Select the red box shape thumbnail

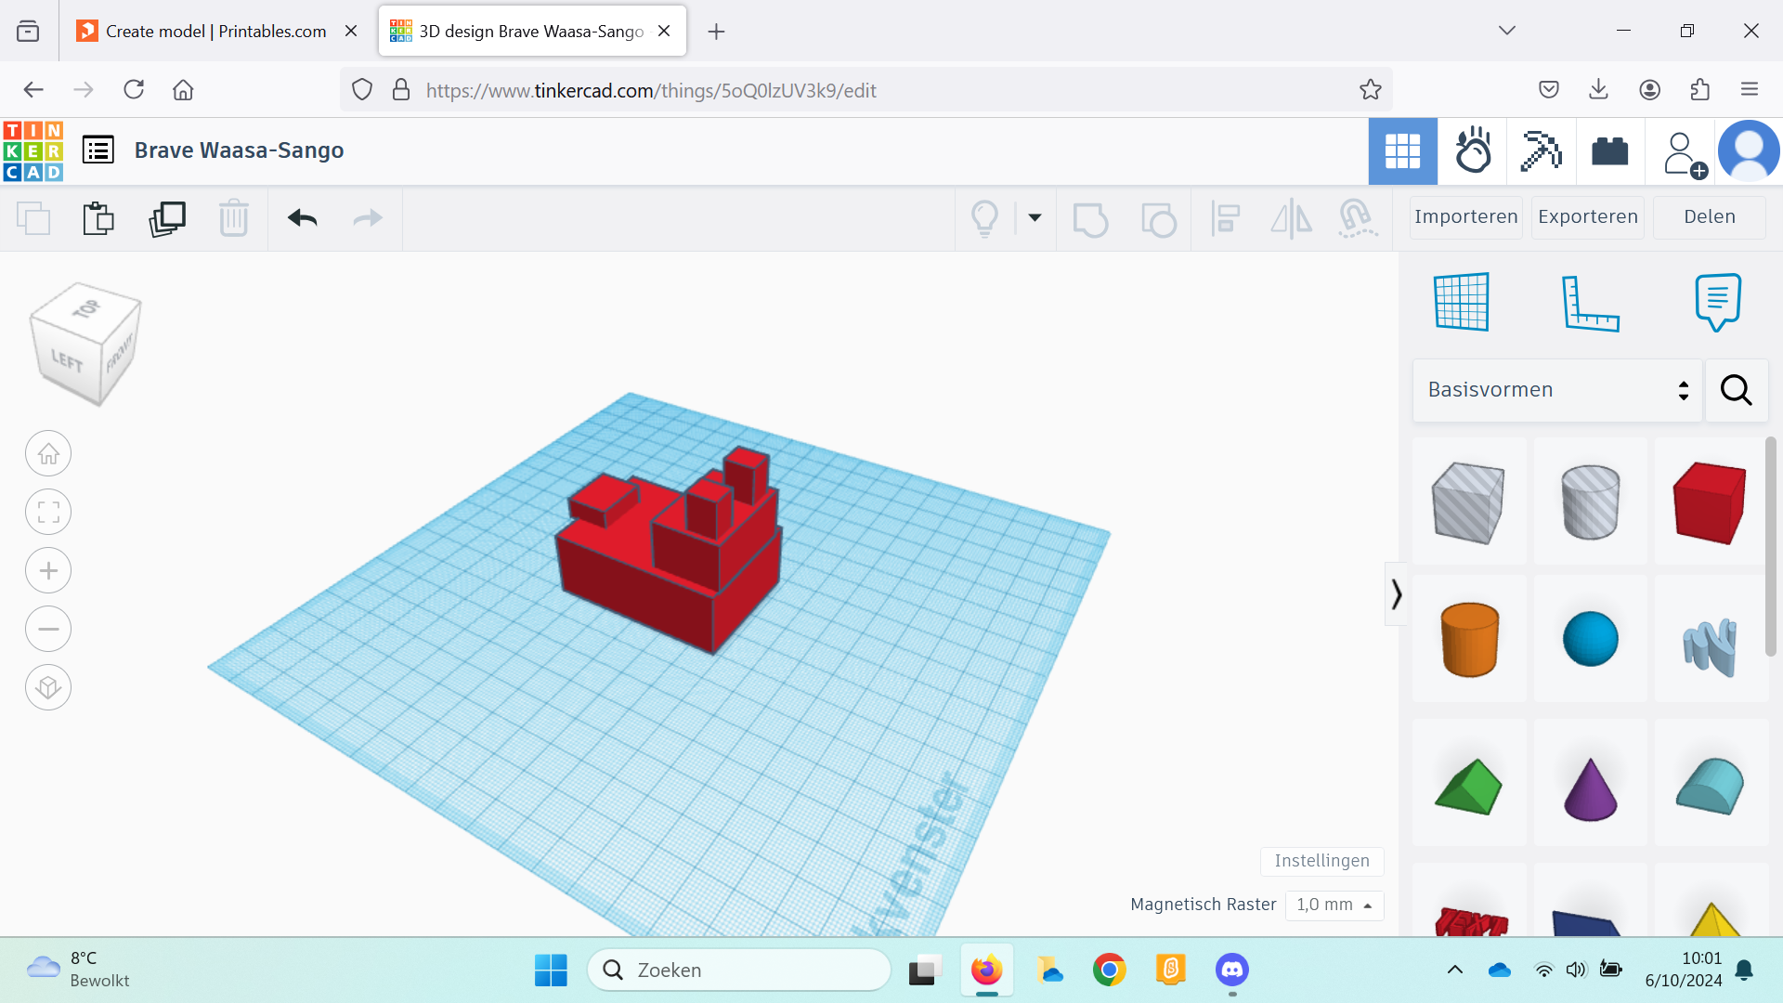(x=1709, y=501)
